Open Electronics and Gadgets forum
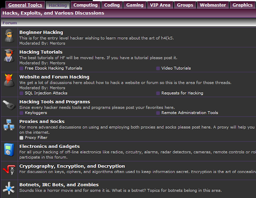This screenshot has height=198, width=256. [50, 146]
